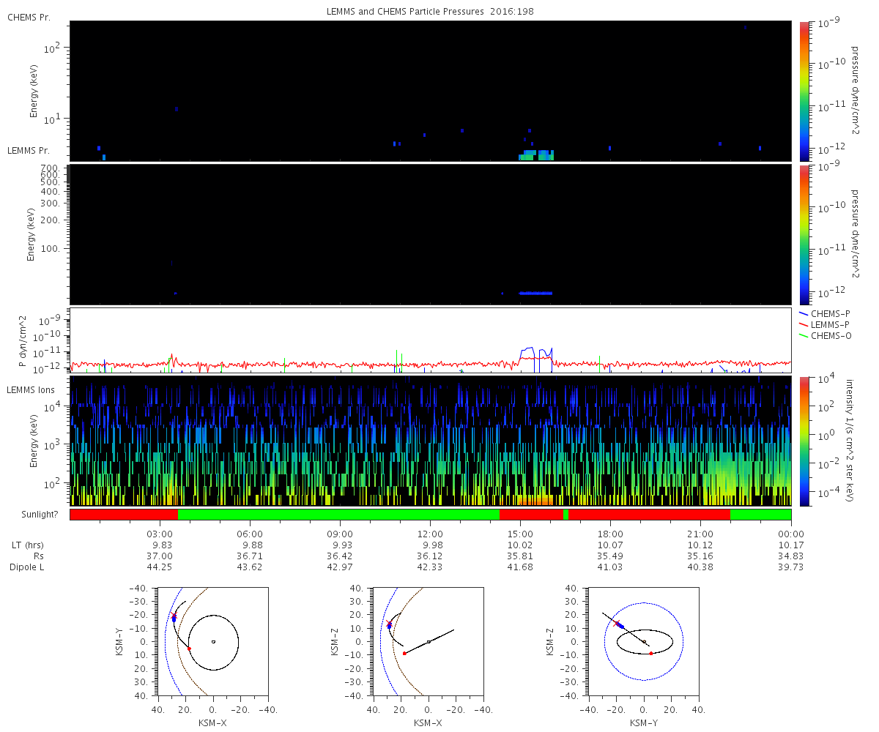879x732 pixels.
Task: Click the LEMMS Ions intensity colorbar
Action: click(x=804, y=441)
